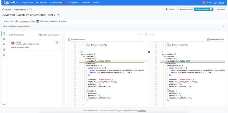Image resolution: width=228 pixels, height=113 pixels.
Task: Open the branch changes sidebar icon
Action: tap(4, 44)
